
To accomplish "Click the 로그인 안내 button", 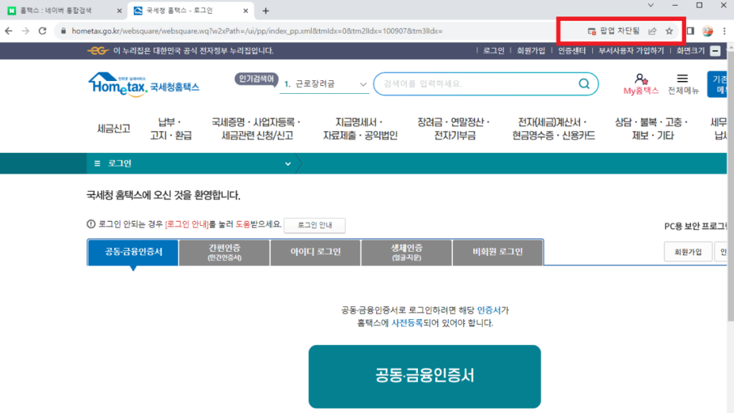I will [314, 225].
